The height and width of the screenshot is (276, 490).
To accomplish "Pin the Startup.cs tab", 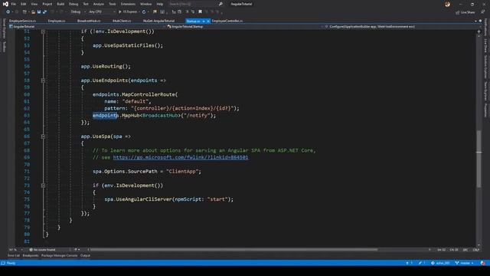I will [204, 21].
